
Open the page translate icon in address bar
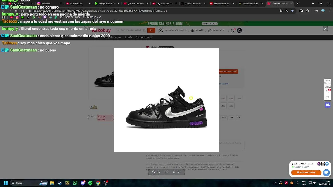click(x=281, y=11)
